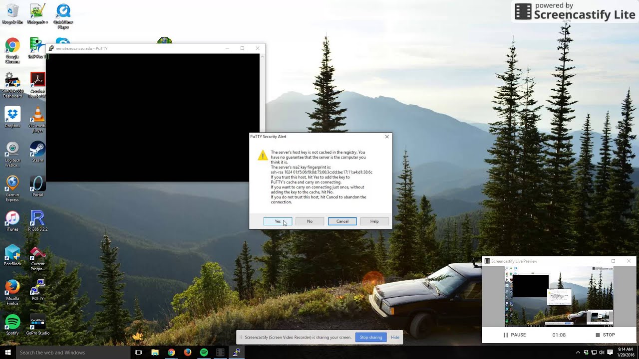Open File Explorer from the taskbar
Screen dimensions: 639x359
tap(155, 353)
